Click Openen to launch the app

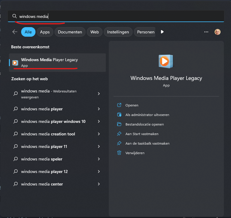pos(132,105)
